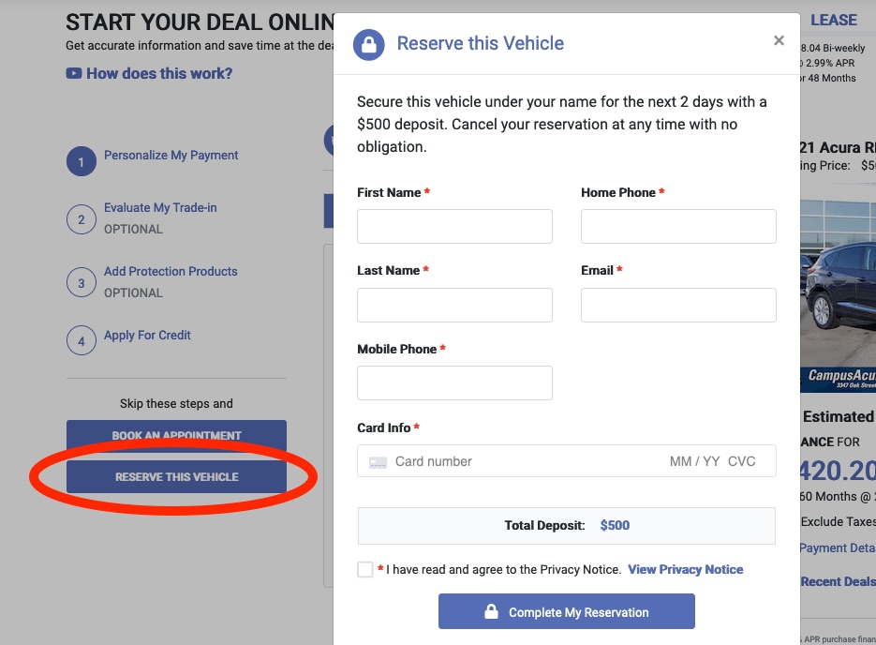Open the LEASE tab
Viewport: 876px width, 645px height.
tap(834, 20)
